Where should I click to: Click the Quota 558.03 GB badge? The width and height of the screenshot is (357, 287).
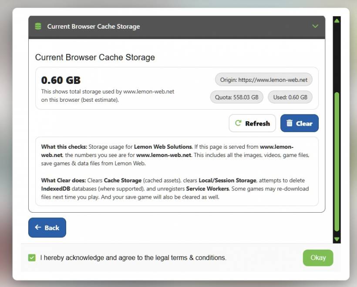[236, 97]
